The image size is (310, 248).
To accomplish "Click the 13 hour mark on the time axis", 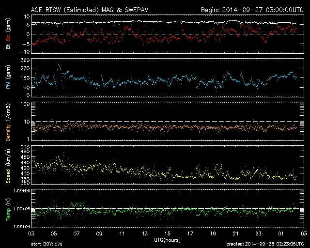I will coord(145,233).
